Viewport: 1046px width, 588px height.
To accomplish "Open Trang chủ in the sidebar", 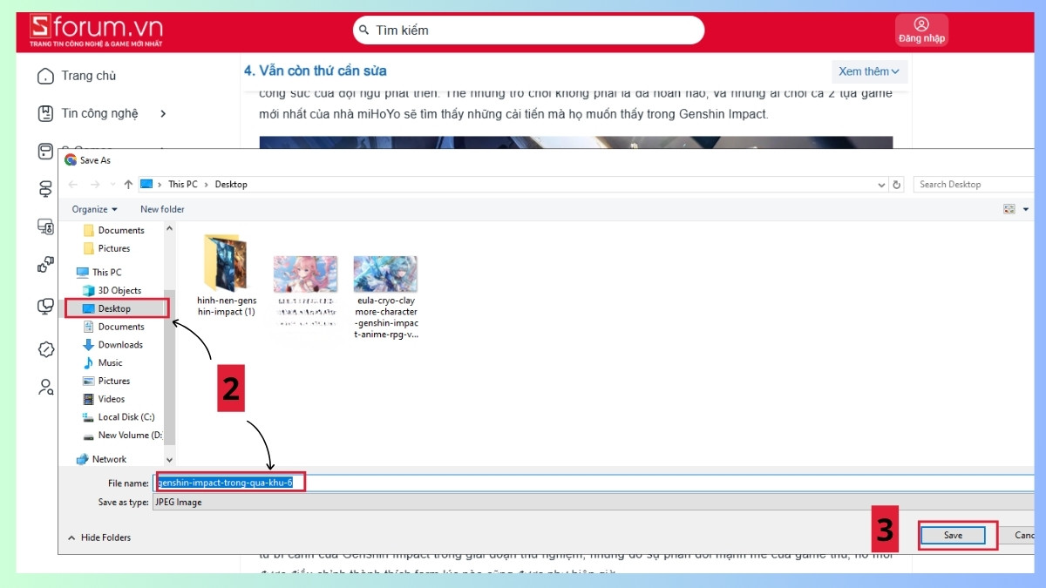I will point(88,76).
